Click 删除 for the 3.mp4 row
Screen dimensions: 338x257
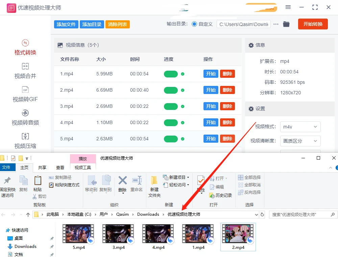pyautogui.click(x=227, y=106)
